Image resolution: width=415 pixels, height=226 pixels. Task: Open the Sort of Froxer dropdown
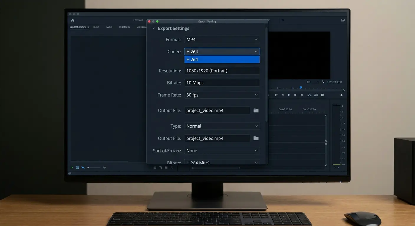coord(222,151)
